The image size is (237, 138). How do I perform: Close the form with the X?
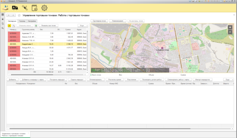tap(234, 15)
